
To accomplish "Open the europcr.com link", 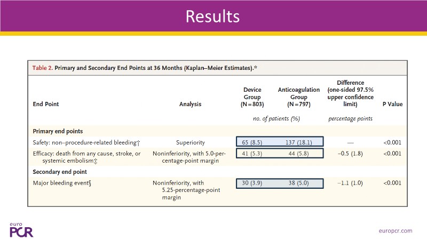I will 394,230.
